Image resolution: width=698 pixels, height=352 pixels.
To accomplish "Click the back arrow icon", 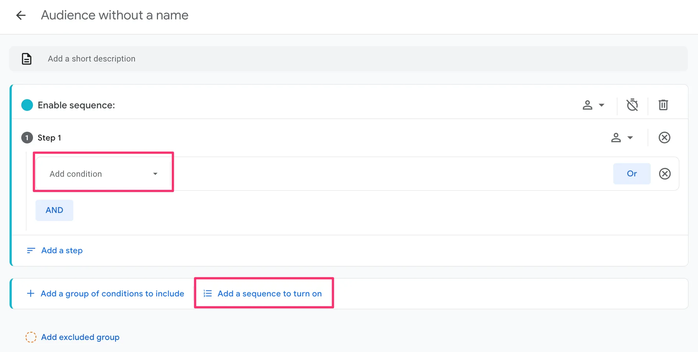I will point(21,15).
